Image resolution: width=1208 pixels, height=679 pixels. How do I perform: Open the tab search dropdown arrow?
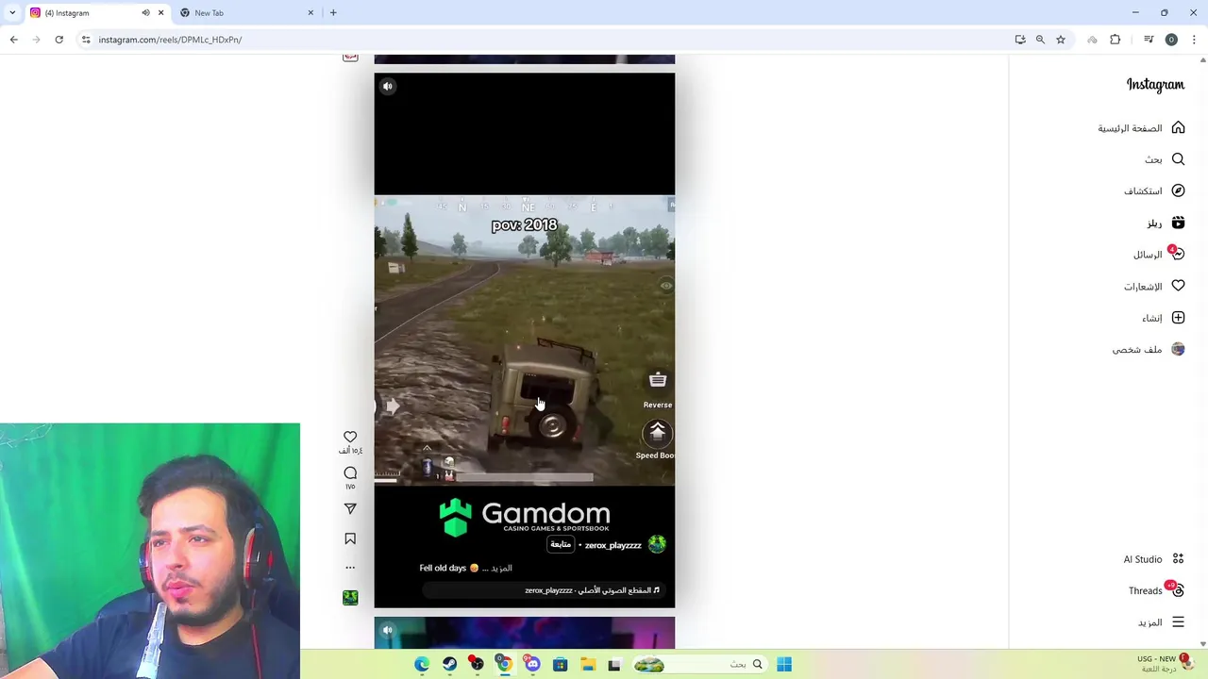pos(11,13)
